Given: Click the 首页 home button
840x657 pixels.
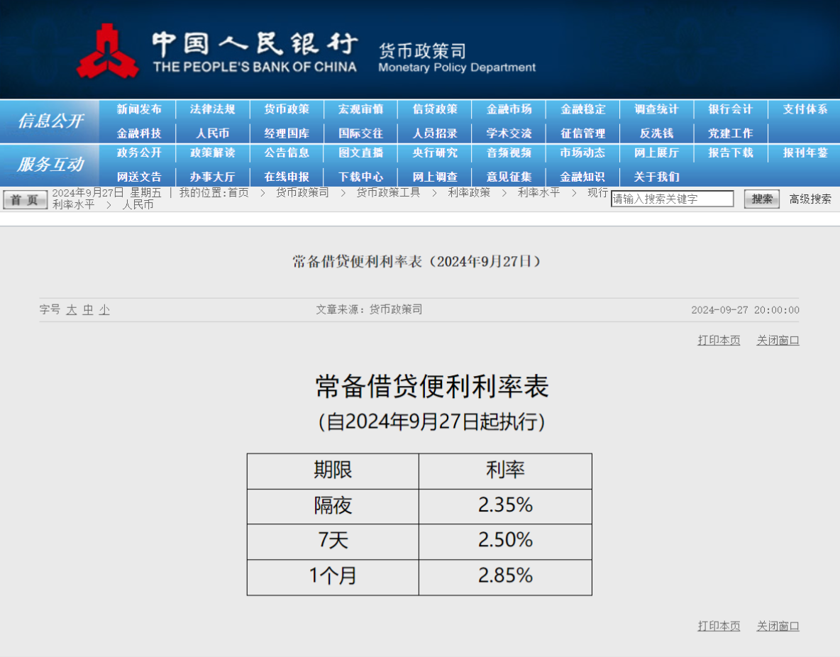Looking at the screenshot, I should (x=25, y=199).
